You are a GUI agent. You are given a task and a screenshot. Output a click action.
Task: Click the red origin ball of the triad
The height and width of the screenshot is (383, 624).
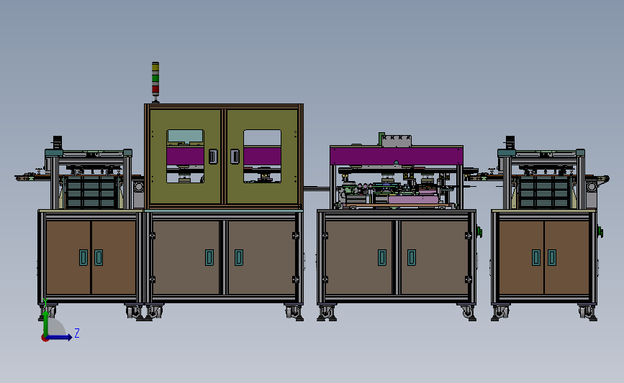pyautogui.click(x=45, y=338)
